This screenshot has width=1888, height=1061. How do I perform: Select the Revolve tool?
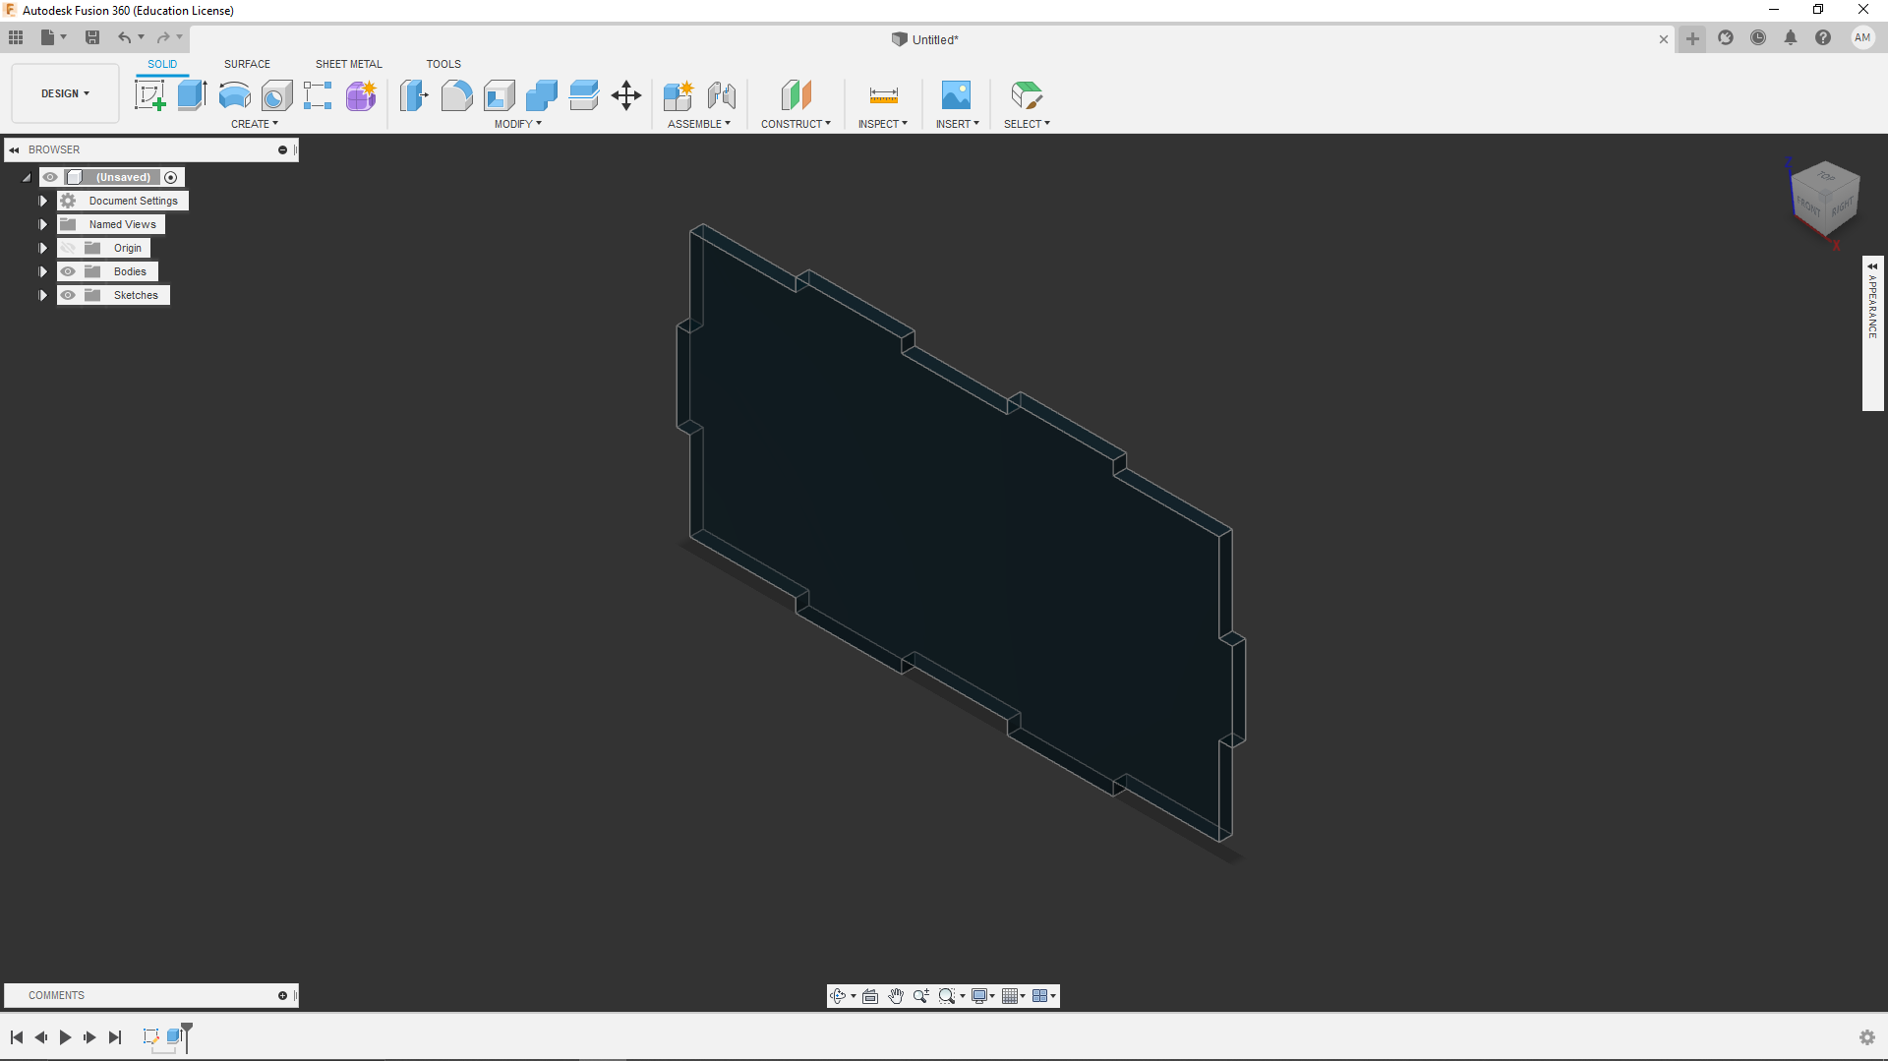pos(234,95)
